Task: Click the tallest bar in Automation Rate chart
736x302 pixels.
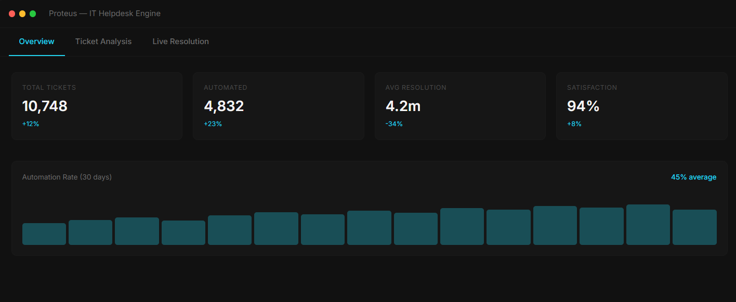Action: click(x=648, y=225)
